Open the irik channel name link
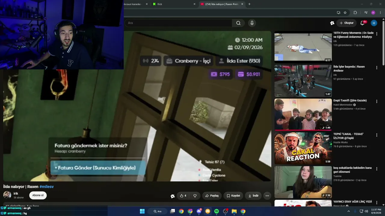This screenshot has width=385, height=216. coord(16,193)
